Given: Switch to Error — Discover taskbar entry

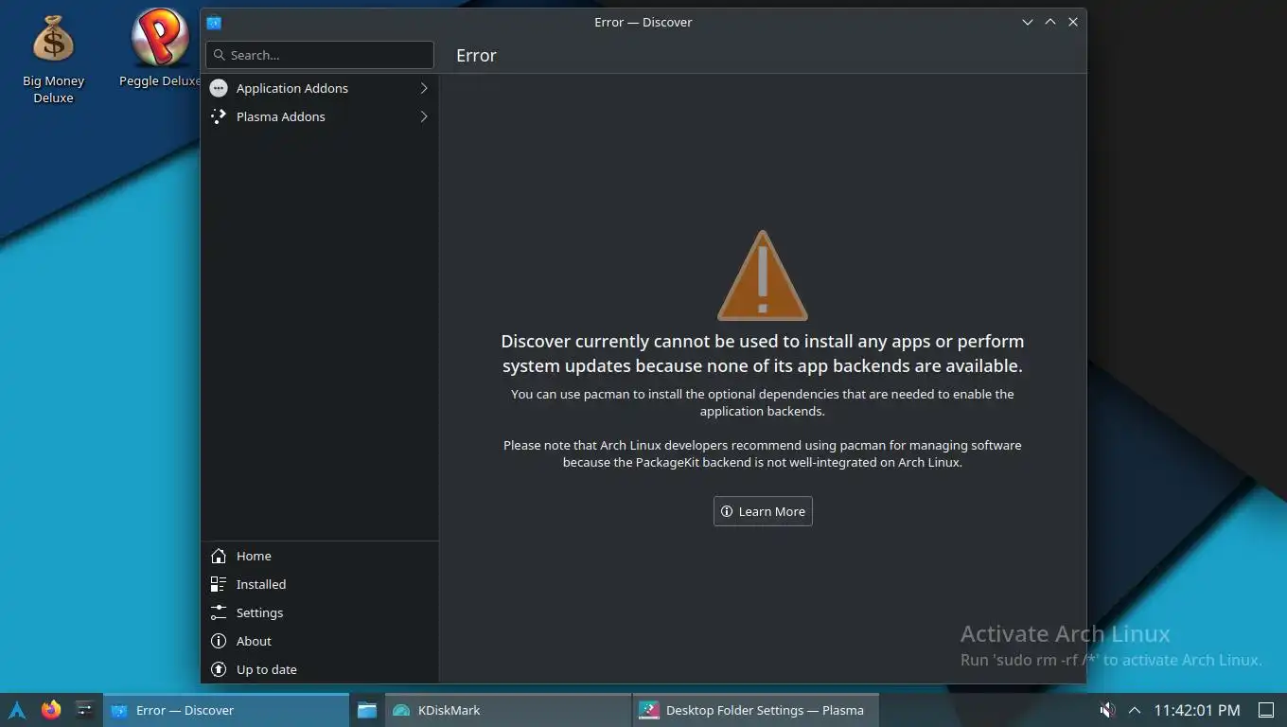Looking at the screenshot, I should [226, 710].
